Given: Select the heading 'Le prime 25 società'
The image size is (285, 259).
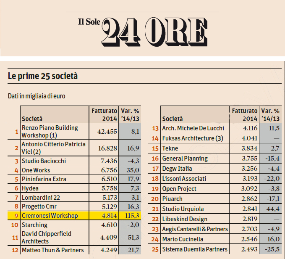Looking at the screenshot, I should tap(43, 76).
